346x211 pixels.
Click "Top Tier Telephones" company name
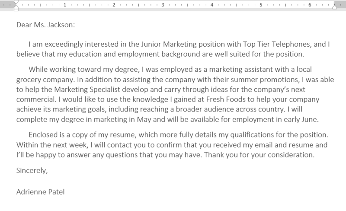[x=277, y=44]
